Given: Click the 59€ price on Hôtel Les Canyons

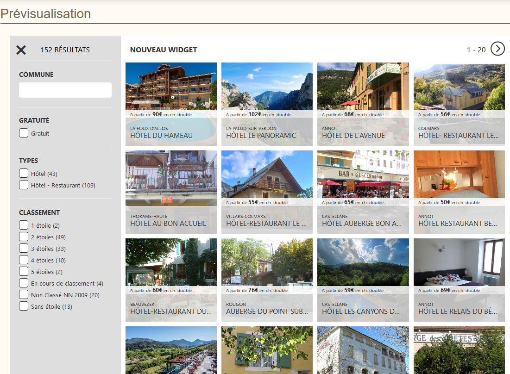Looking at the screenshot, I should 349,290.
